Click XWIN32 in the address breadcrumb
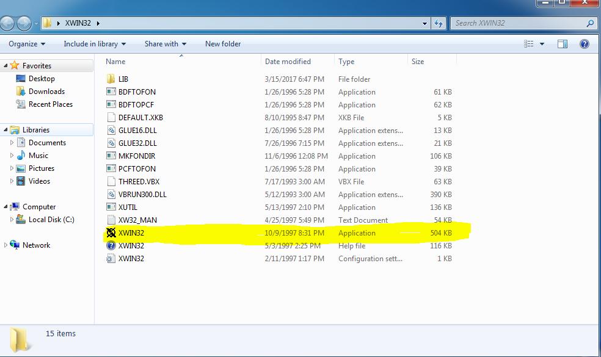The height and width of the screenshot is (357, 601). (x=78, y=23)
